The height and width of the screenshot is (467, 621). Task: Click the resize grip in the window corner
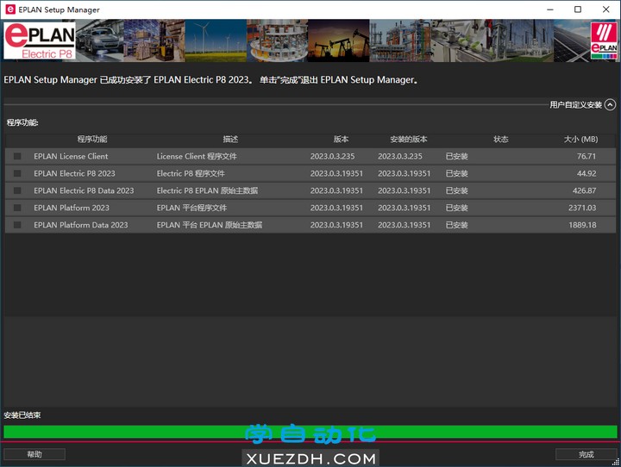pos(616,462)
